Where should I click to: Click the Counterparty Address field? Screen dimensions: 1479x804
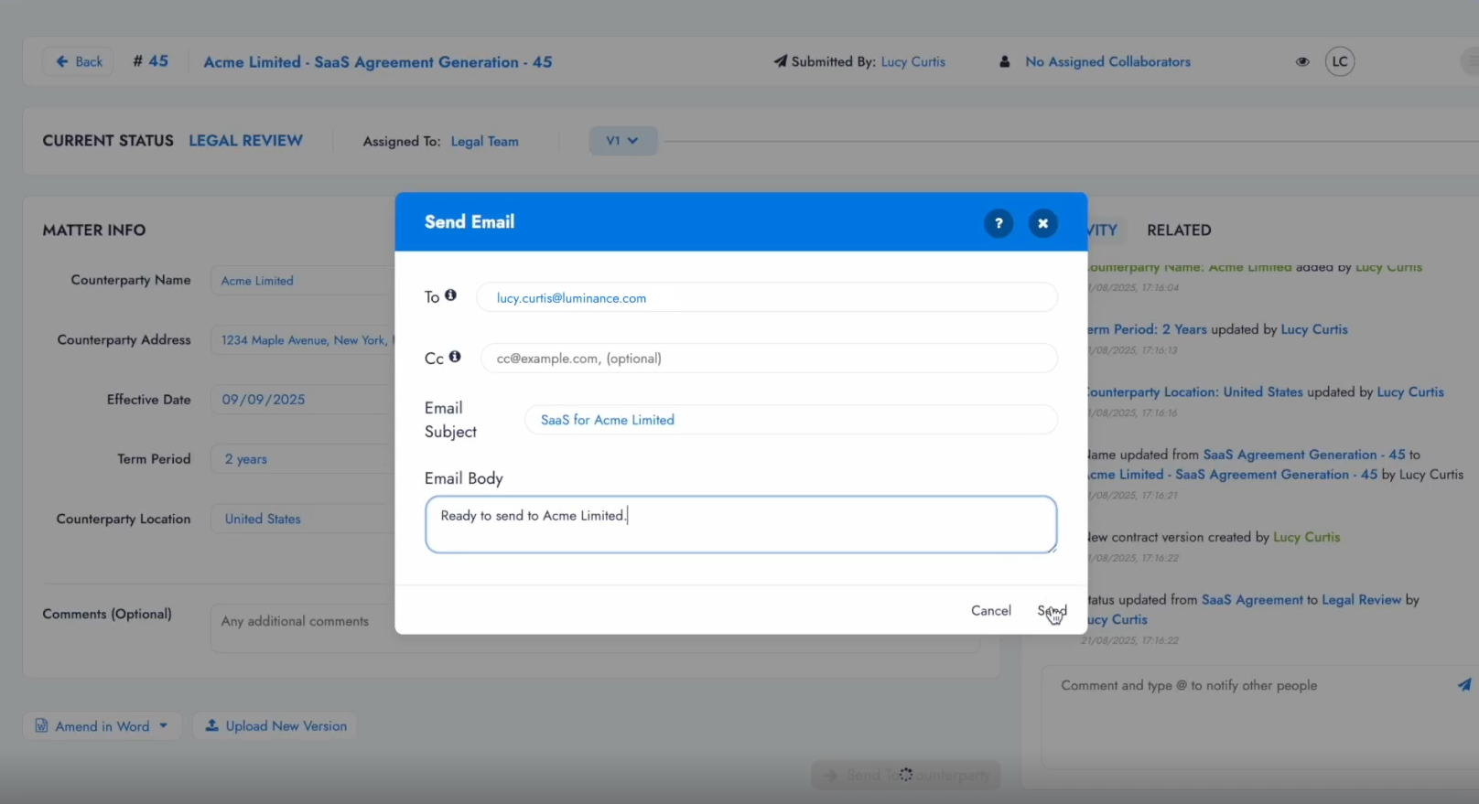tap(303, 340)
